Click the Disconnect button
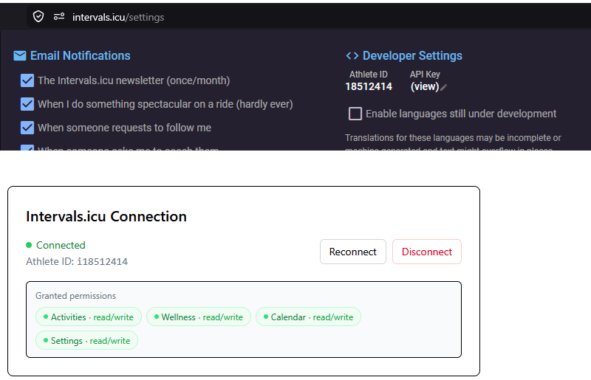591x380 pixels. click(x=427, y=252)
